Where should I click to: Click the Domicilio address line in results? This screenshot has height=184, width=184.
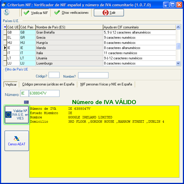point(97,122)
